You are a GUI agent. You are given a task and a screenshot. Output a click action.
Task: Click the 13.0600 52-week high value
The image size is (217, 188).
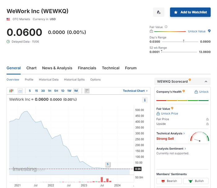205,52
